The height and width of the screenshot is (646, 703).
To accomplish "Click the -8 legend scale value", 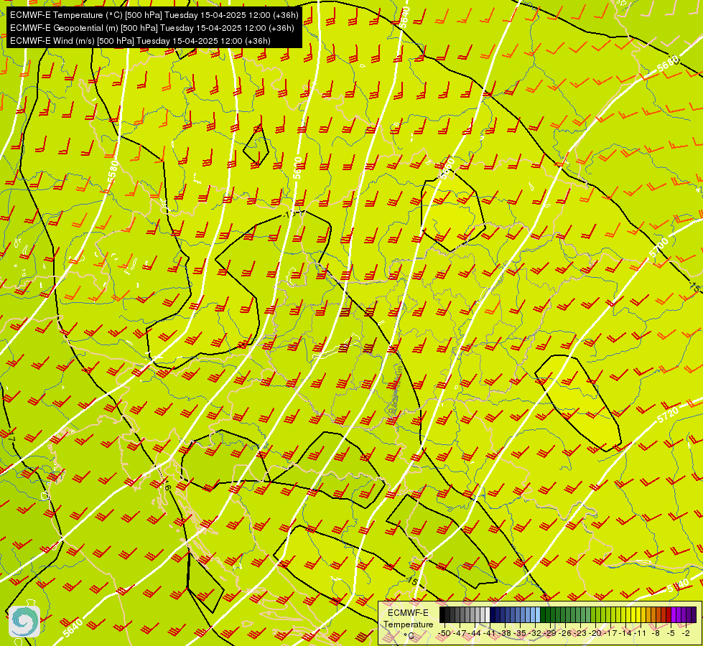I will (x=656, y=633).
